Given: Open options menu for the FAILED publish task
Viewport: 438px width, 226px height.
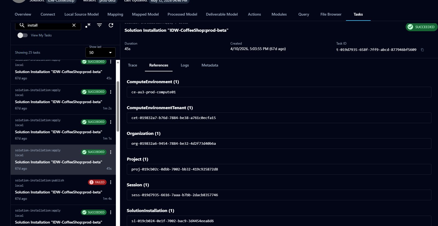Looking at the screenshot, I should click(x=111, y=182).
